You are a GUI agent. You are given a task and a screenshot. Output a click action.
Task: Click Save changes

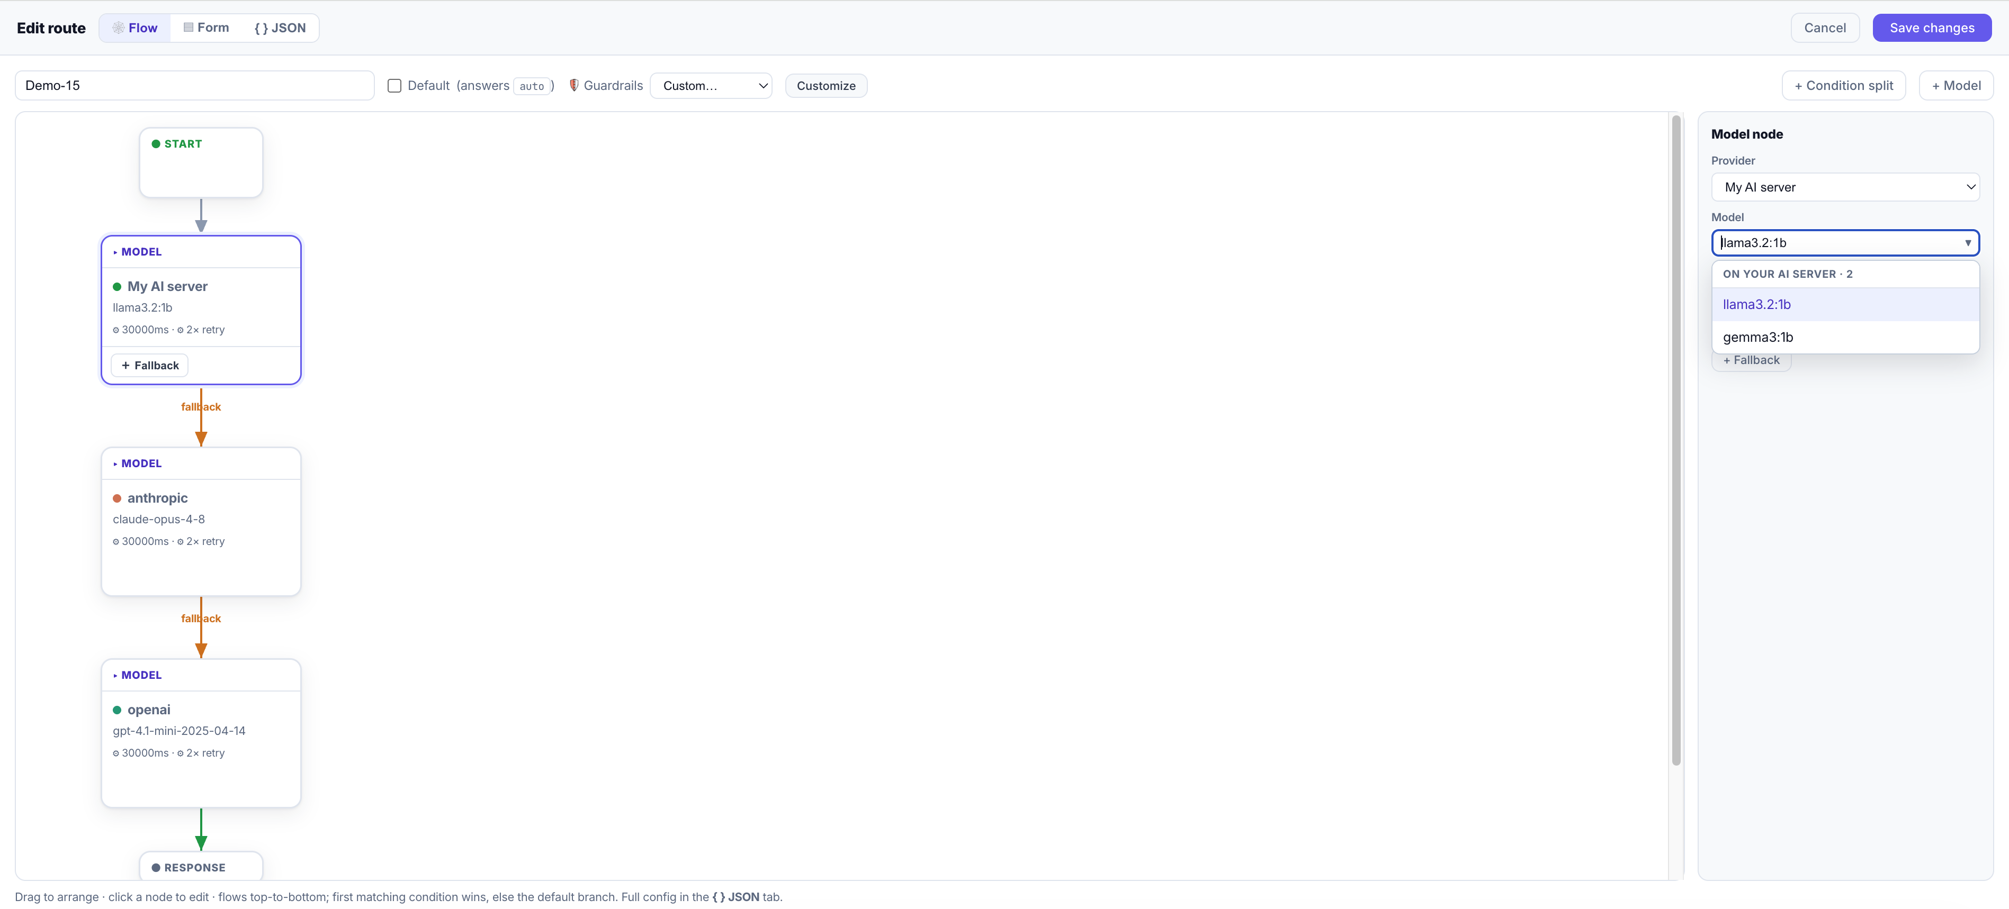[1932, 28]
